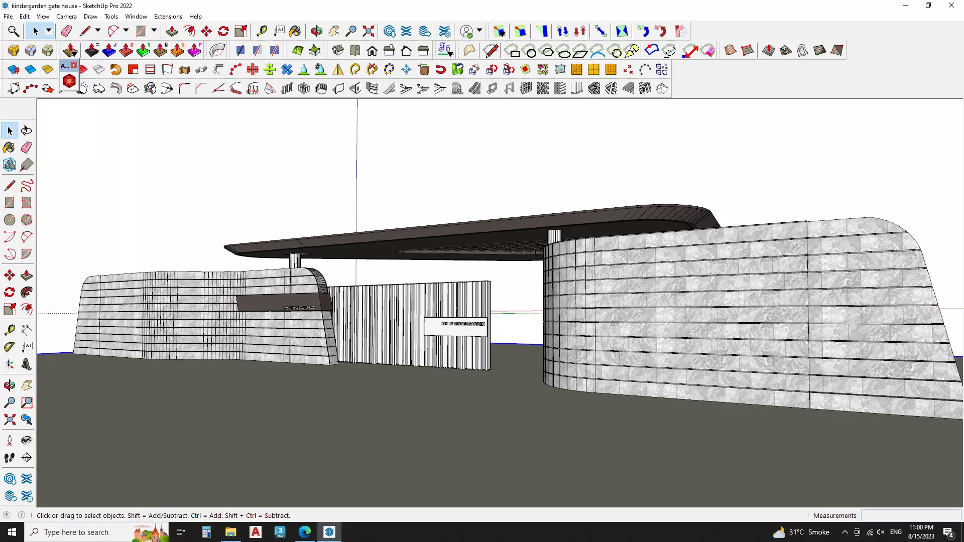Click Zoom Extents in the top toolbar

[x=369, y=31]
